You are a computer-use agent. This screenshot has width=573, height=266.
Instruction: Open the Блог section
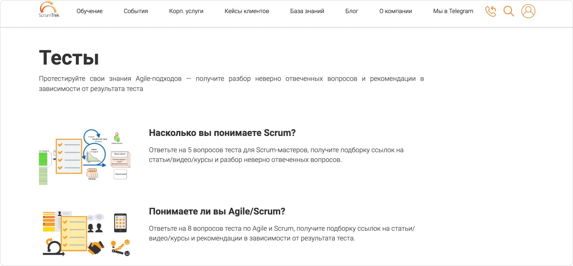[352, 11]
